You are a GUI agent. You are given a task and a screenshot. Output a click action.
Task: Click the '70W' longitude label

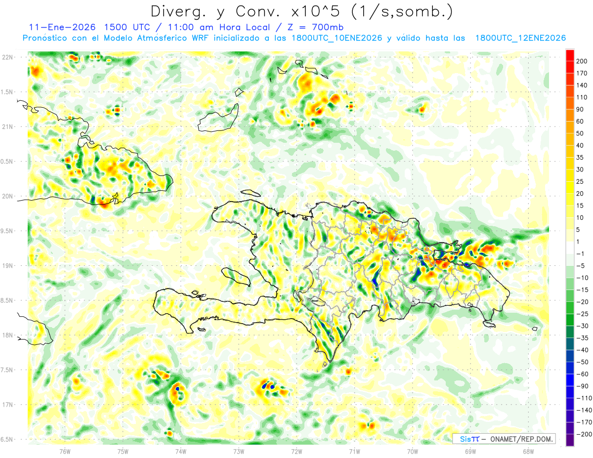click(x=413, y=451)
